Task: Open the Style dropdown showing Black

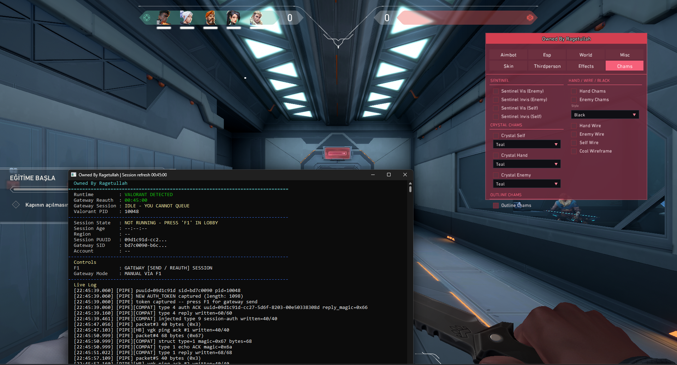Action: coord(605,115)
